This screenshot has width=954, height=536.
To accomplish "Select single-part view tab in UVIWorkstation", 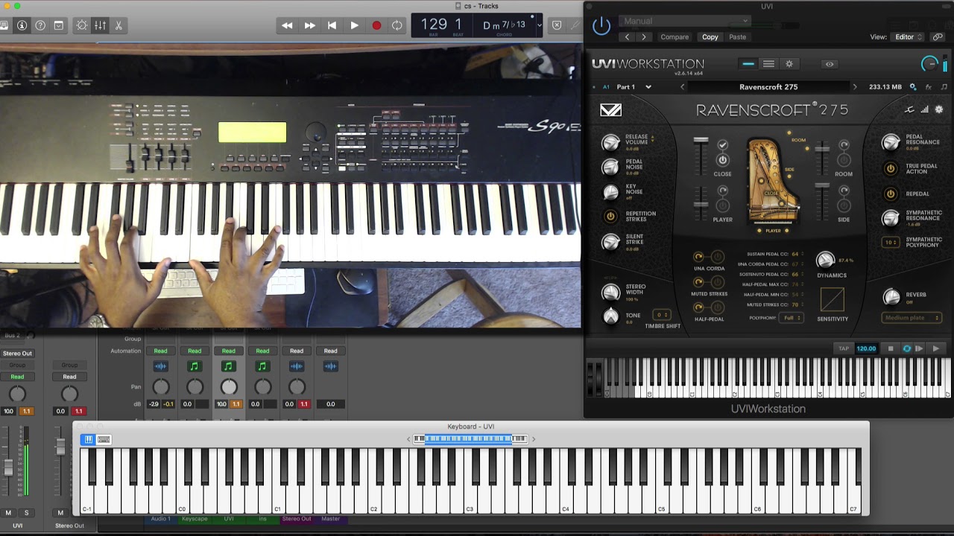I will 748,64.
